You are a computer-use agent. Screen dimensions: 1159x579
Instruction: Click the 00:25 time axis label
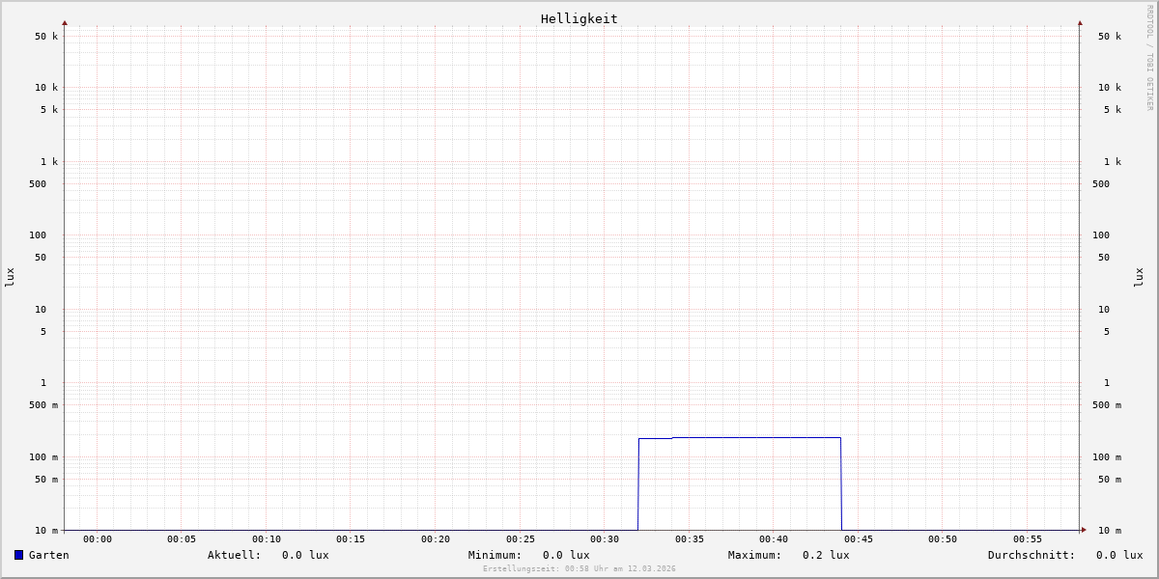(521, 539)
